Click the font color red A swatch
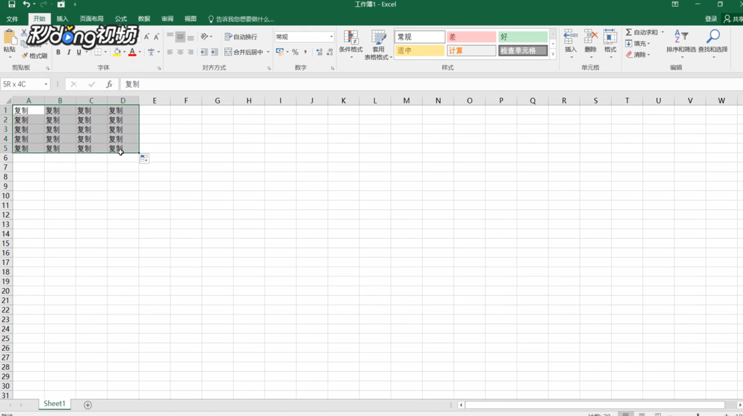Screen dimensions: 743x416 (132, 52)
